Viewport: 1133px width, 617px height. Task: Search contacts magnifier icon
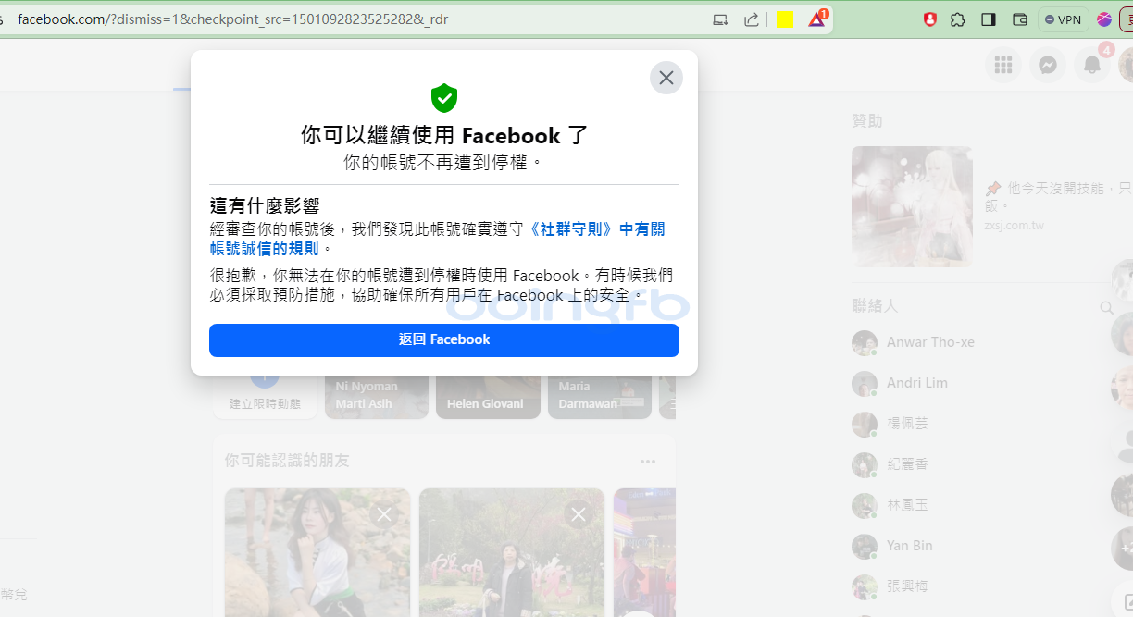point(1106,308)
